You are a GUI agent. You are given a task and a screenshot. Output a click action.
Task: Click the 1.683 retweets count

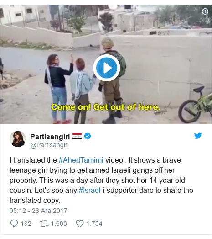pyautogui.click(x=59, y=223)
